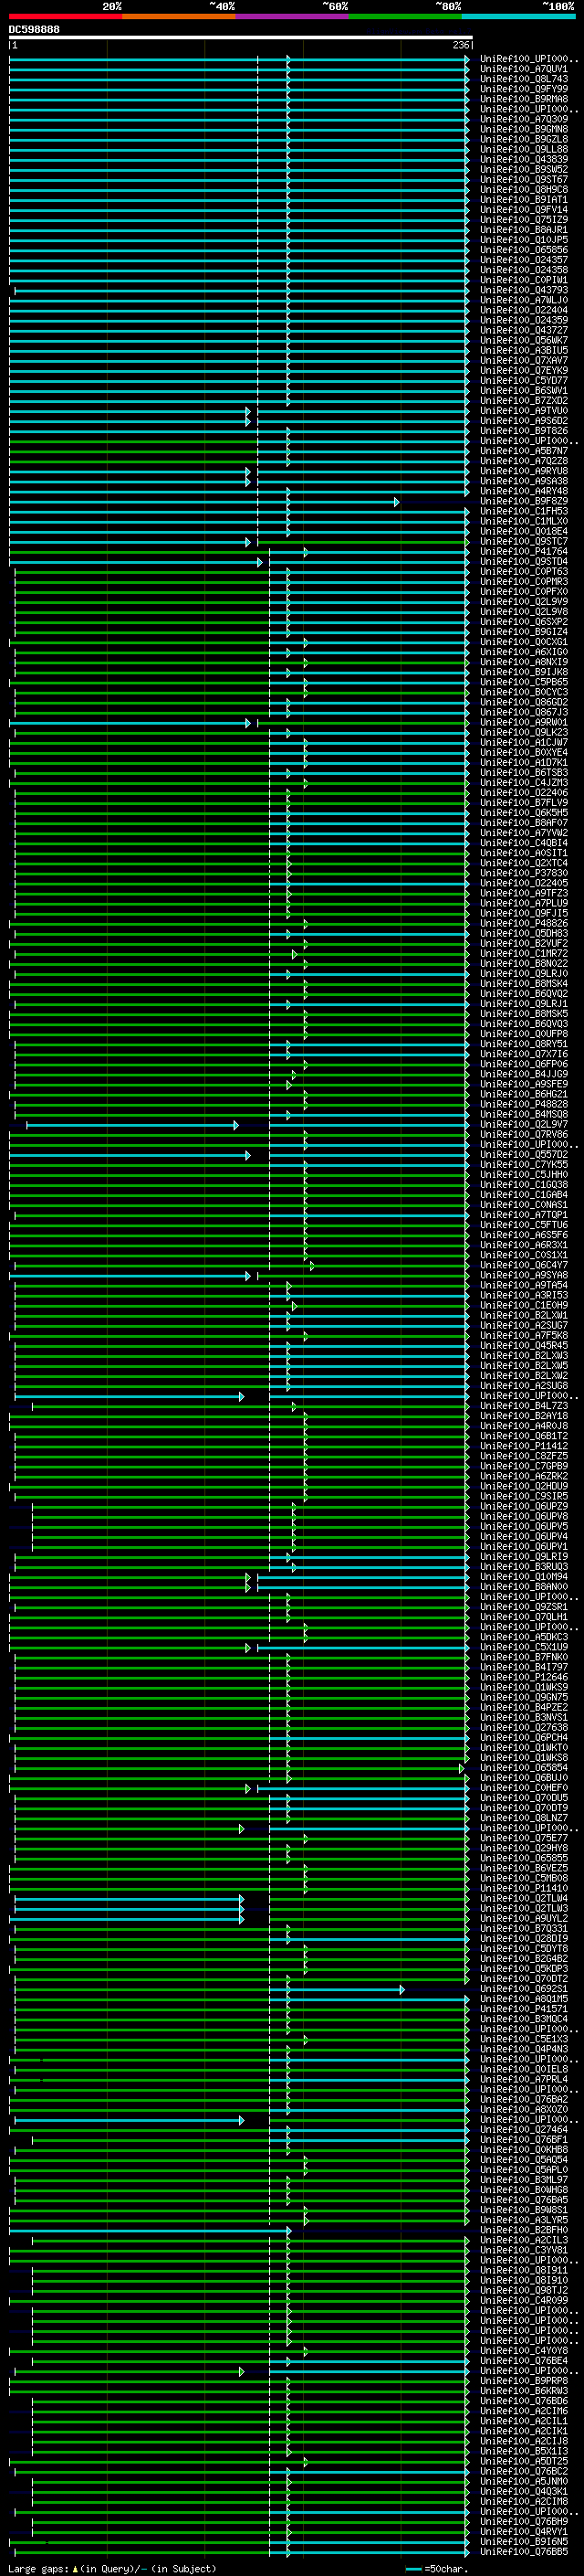Click hit label UniRef100_A9TVU0

coord(524,411)
